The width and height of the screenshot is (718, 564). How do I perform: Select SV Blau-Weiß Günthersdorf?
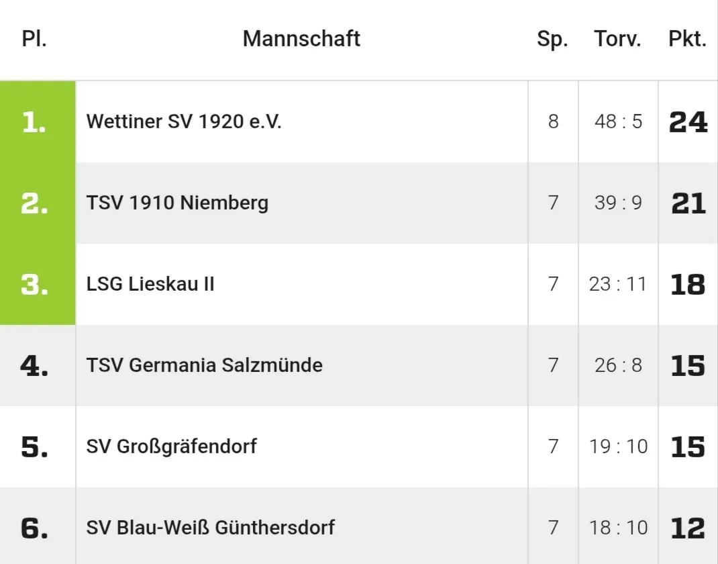(x=210, y=528)
